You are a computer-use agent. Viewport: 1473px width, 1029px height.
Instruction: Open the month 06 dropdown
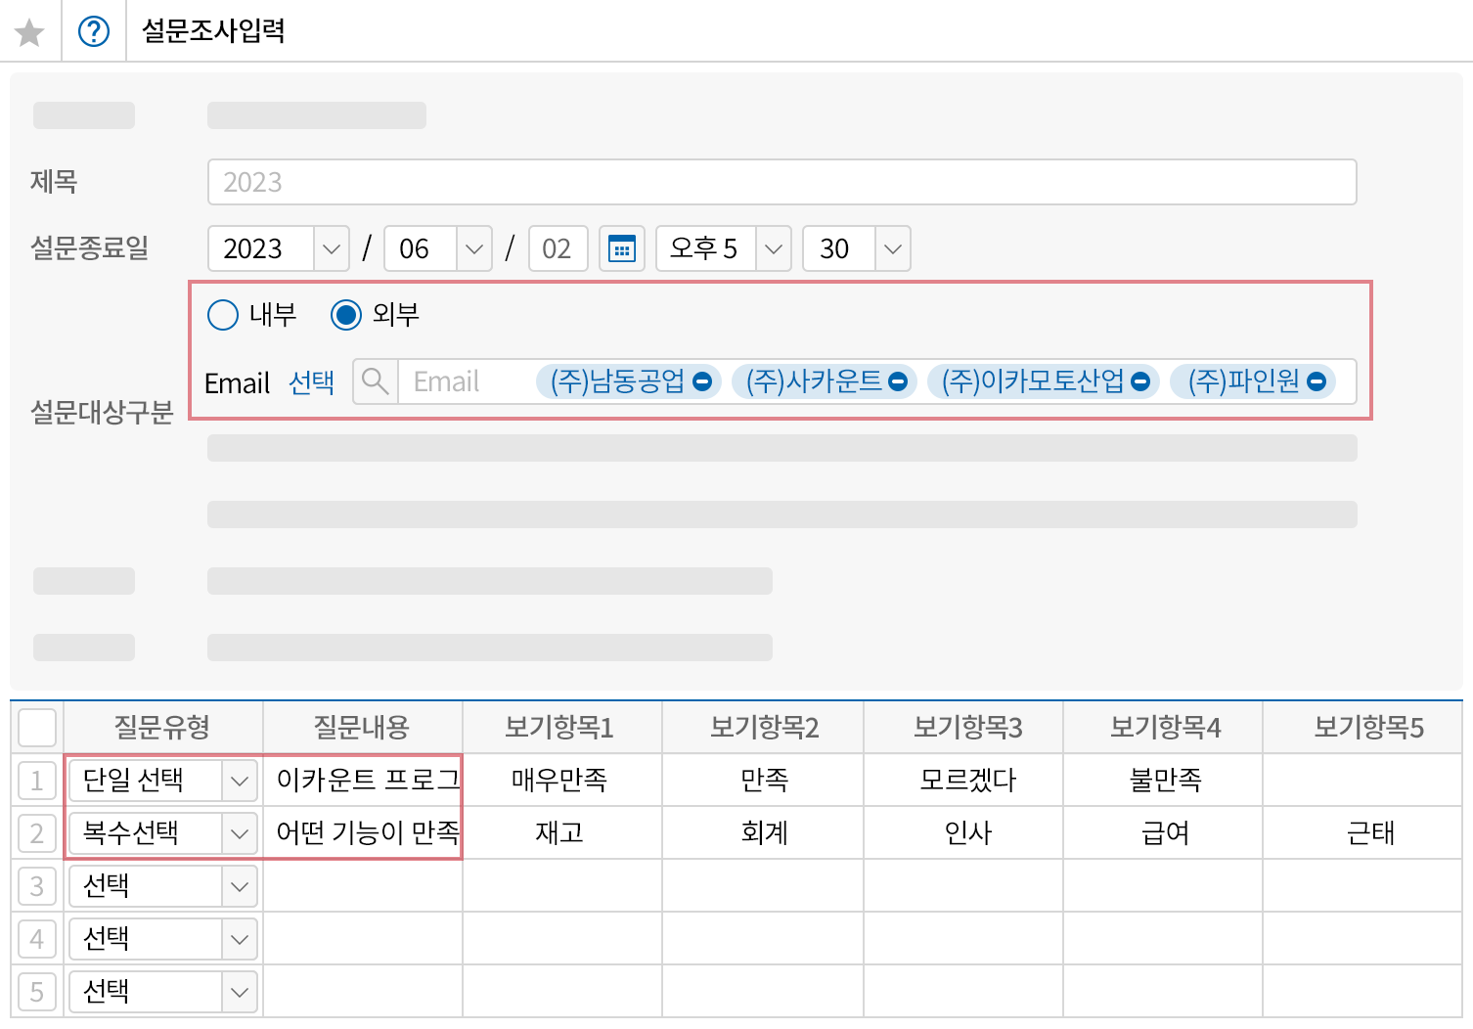point(473,248)
